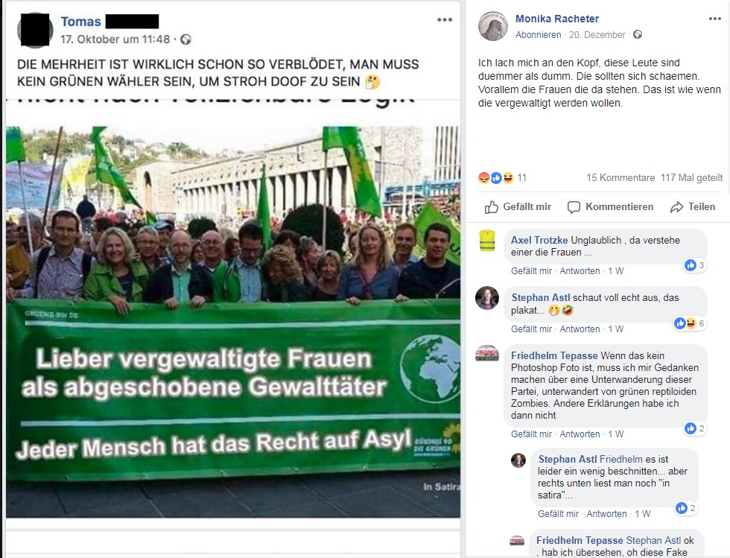Screen dimensions: 730x558
Task: Click the speech bubble Kommentieren button
Action: click(x=610, y=207)
